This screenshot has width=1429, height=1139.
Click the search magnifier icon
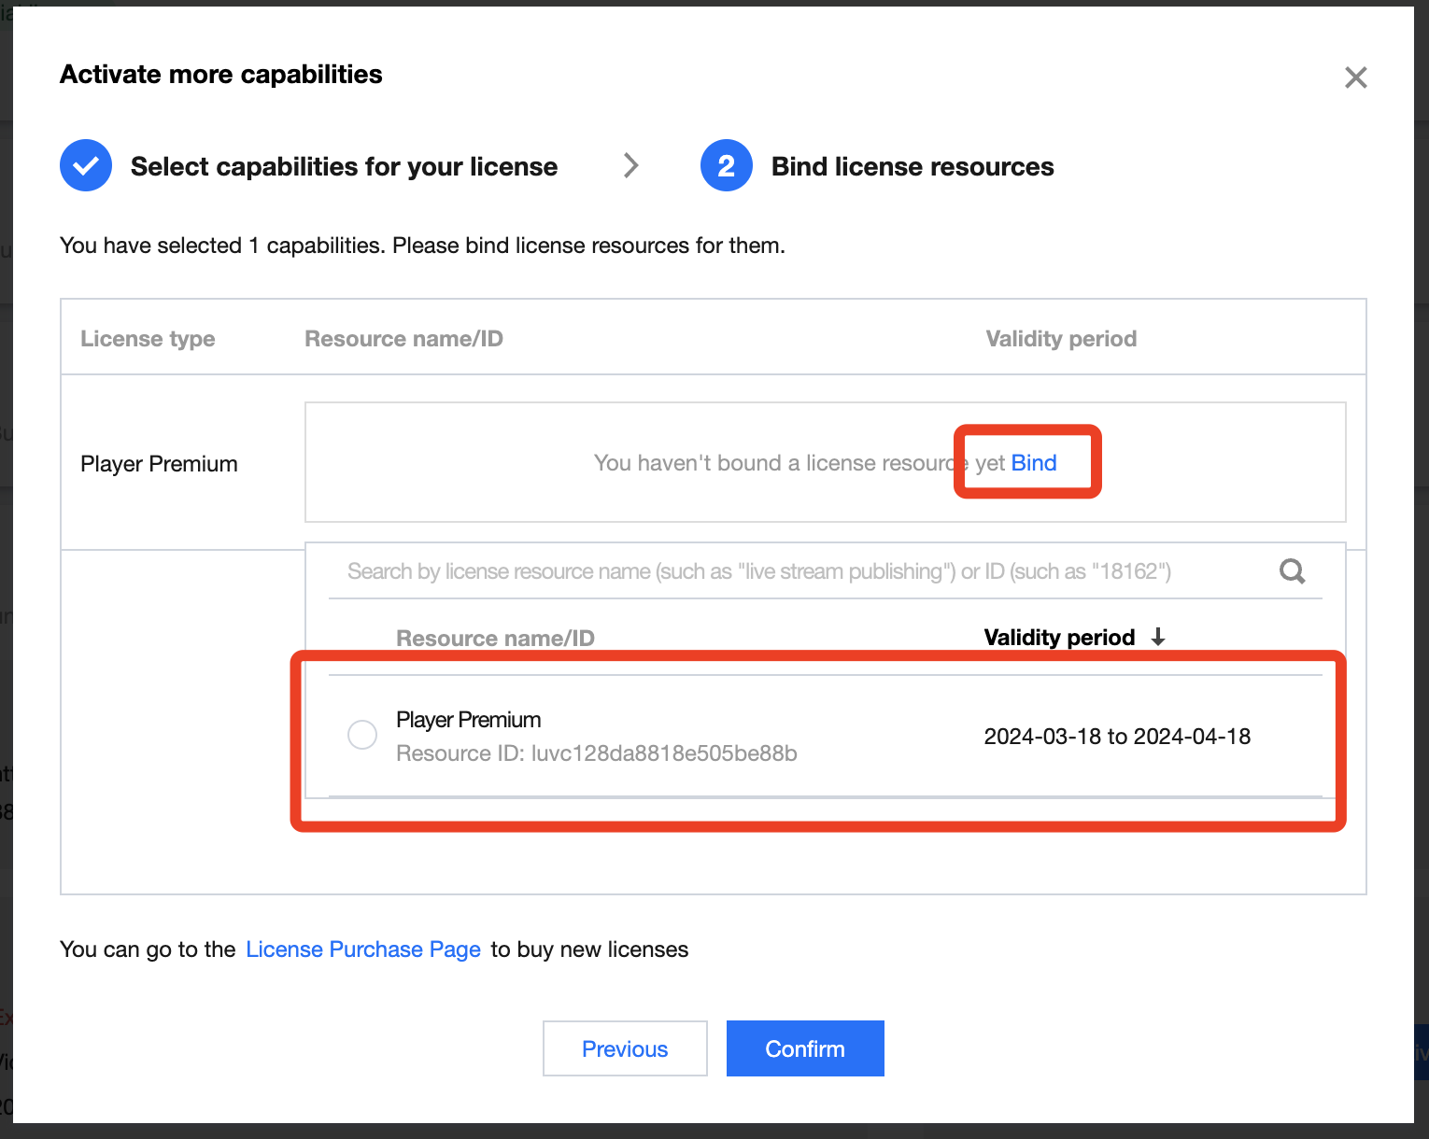1292,571
